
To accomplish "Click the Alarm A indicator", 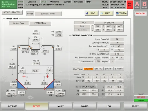I will coord(137,5).
